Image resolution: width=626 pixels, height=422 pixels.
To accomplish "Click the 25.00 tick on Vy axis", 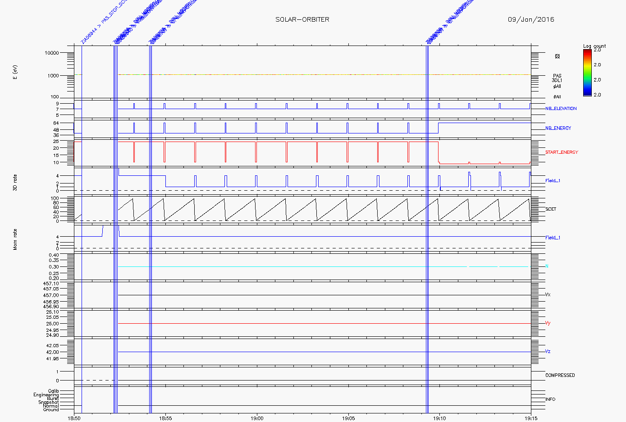I will click(52, 324).
